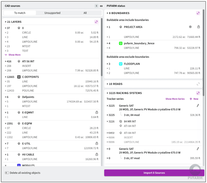Click the 2172.62 ac PROJECT AREA value
Image resolution: width=207 pixels, height=183 pixels.
click(x=179, y=37)
